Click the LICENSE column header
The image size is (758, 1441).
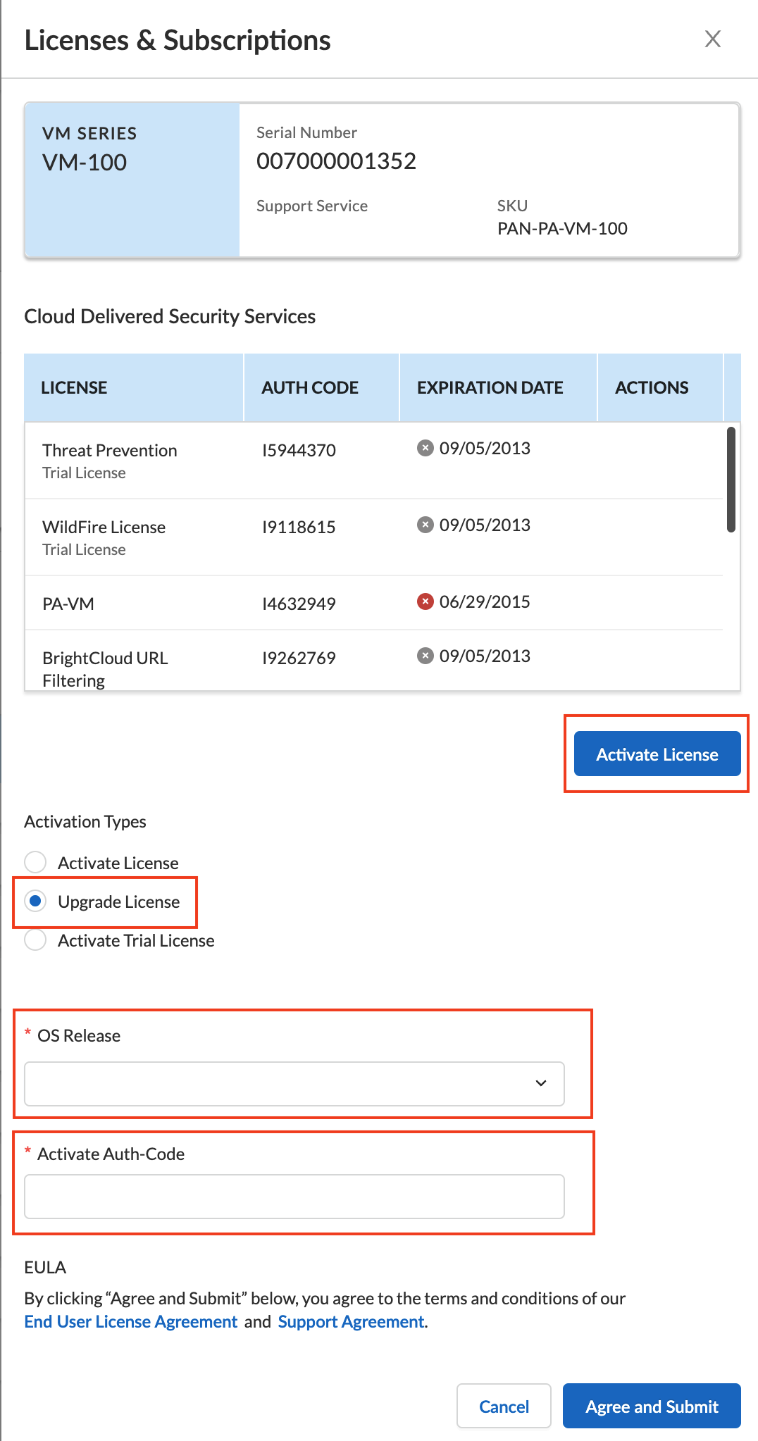(x=74, y=387)
